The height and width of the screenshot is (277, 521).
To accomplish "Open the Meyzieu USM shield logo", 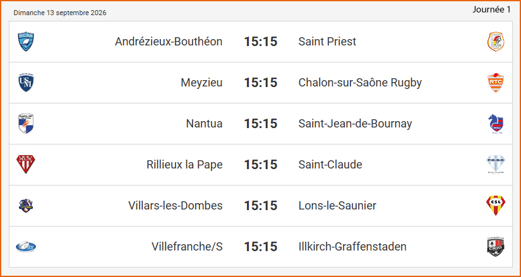I will coord(26,83).
